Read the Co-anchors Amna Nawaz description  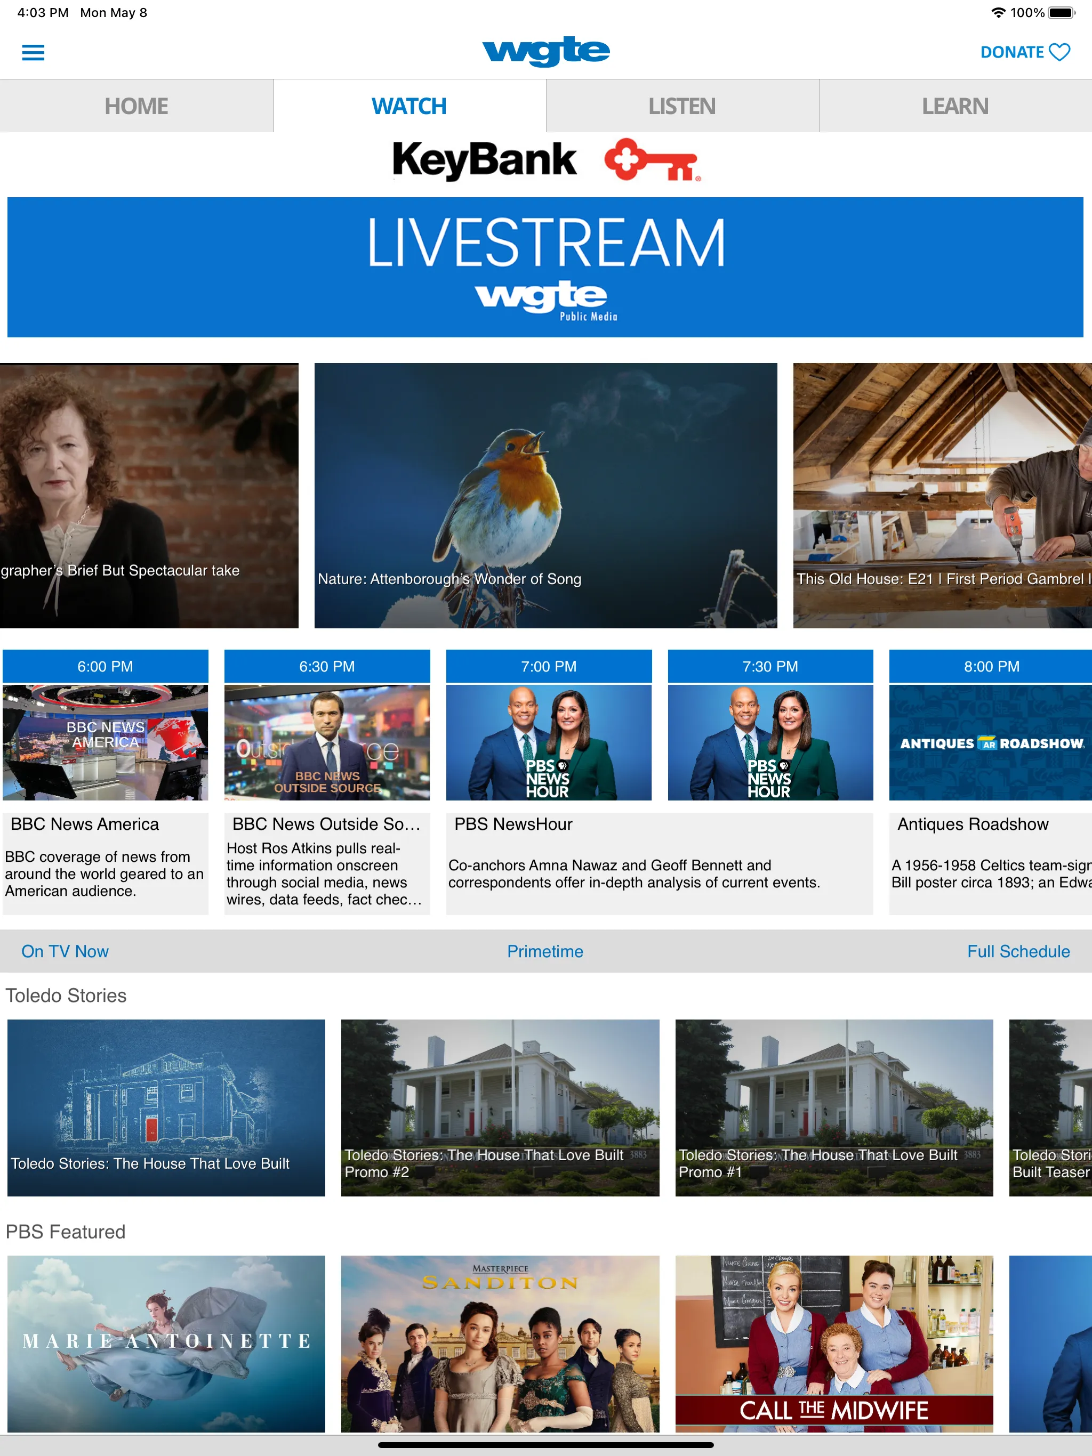pos(635,874)
